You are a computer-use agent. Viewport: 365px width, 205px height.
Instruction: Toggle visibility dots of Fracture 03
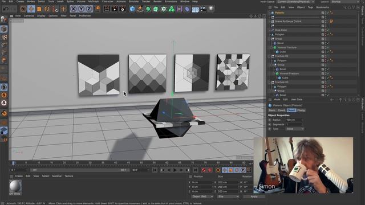point(326,82)
